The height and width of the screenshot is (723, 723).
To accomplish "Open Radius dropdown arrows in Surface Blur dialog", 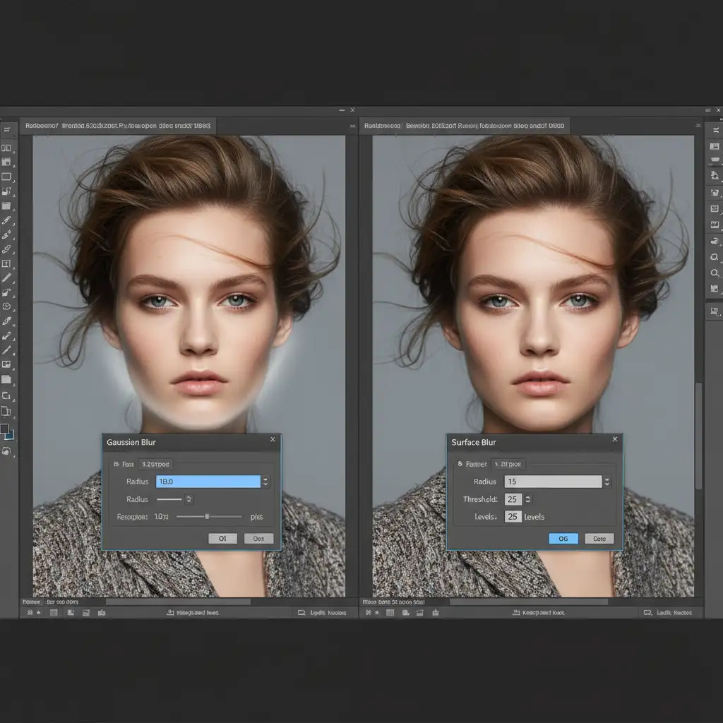I will tap(607, 482).
